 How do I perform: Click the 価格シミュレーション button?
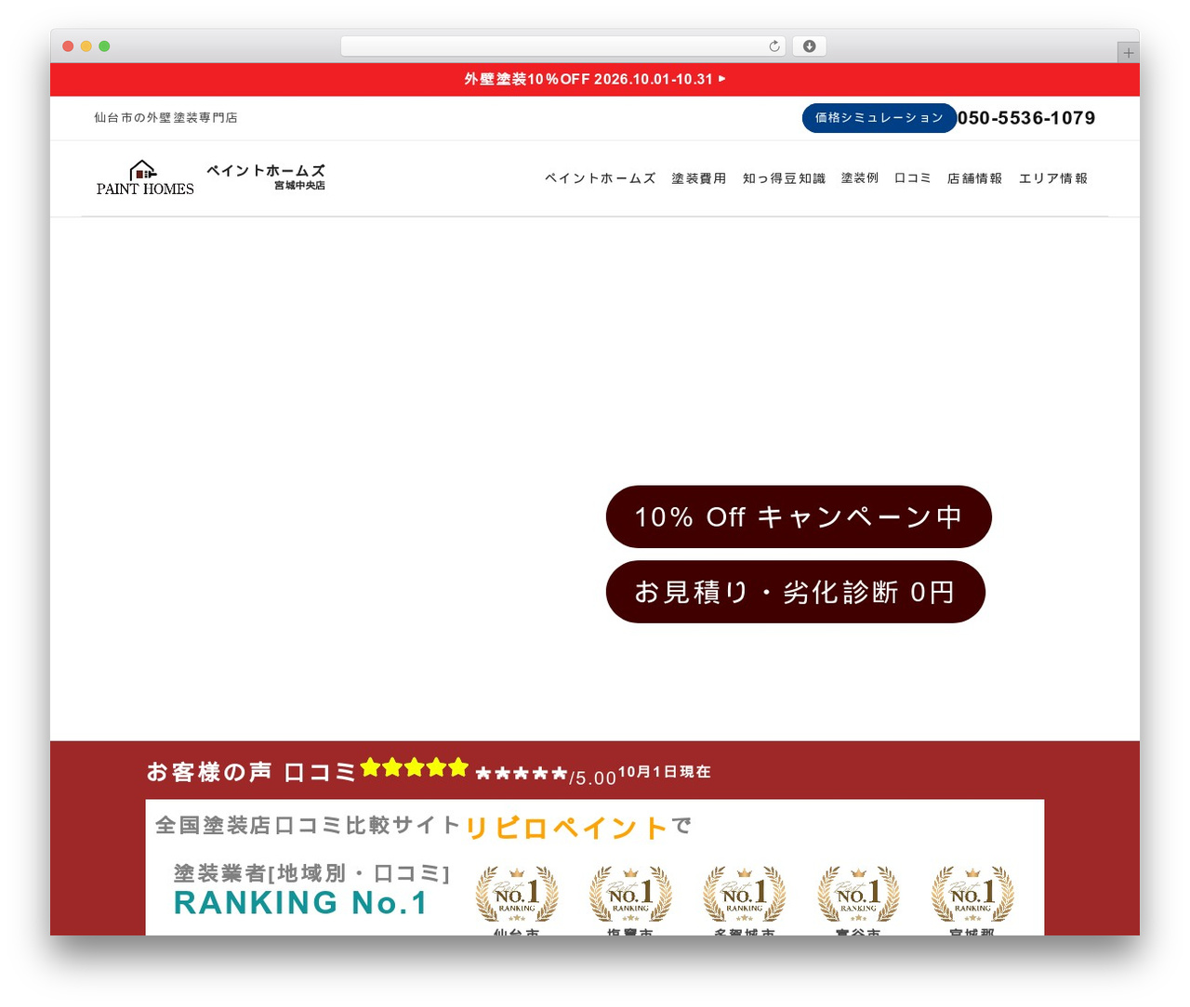click(879, 118)
